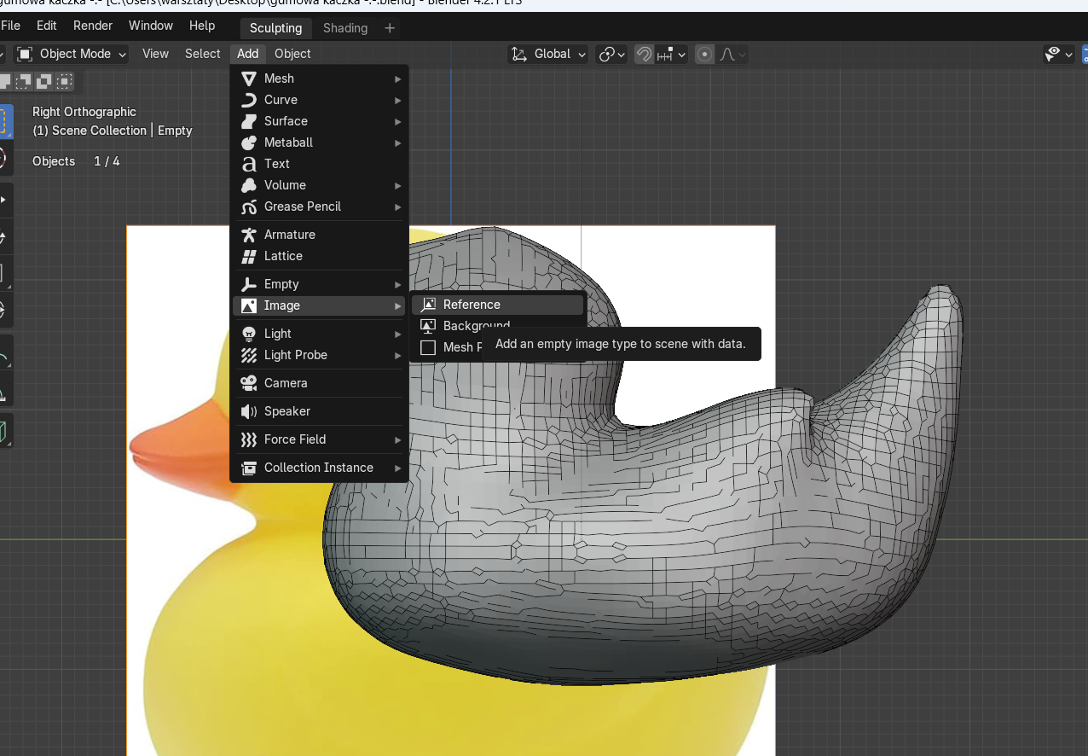The width and height of the screenshot is (1088, 756).
Task: Expand the Light Probe submenu
Action: 320,355
